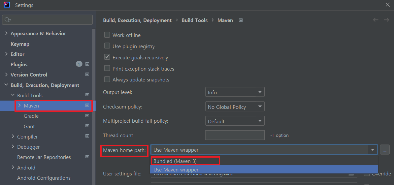Click project-level icon beside Maven
Viewport: 394px width, 185px height.
tap(87, 105)
